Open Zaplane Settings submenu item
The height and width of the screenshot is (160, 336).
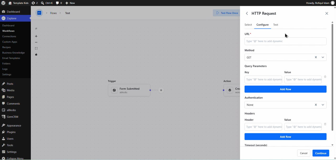(7, 74)
